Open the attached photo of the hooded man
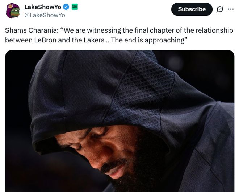The image size is (239, 192). tap(120, 121)
